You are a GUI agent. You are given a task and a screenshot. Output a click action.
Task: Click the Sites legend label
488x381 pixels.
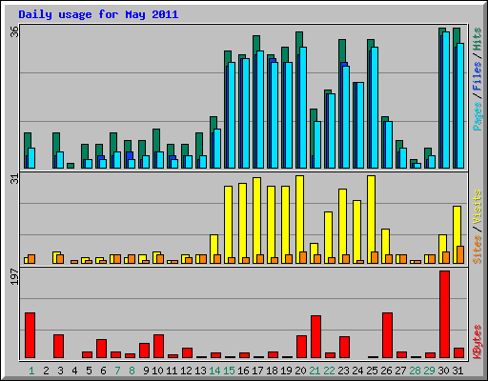[x=478, y=250]
